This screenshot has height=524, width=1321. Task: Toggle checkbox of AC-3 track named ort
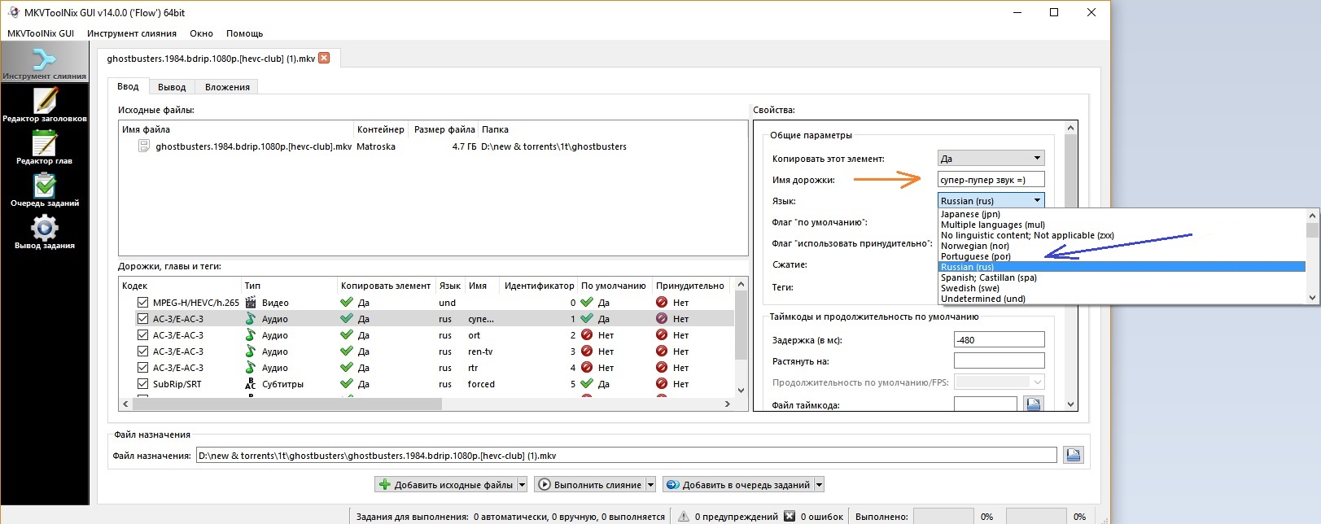point(143,335)
